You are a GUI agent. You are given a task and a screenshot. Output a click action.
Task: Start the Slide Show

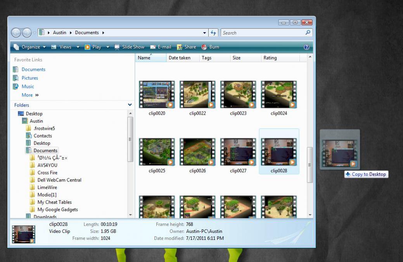click(x=129, y=47)
